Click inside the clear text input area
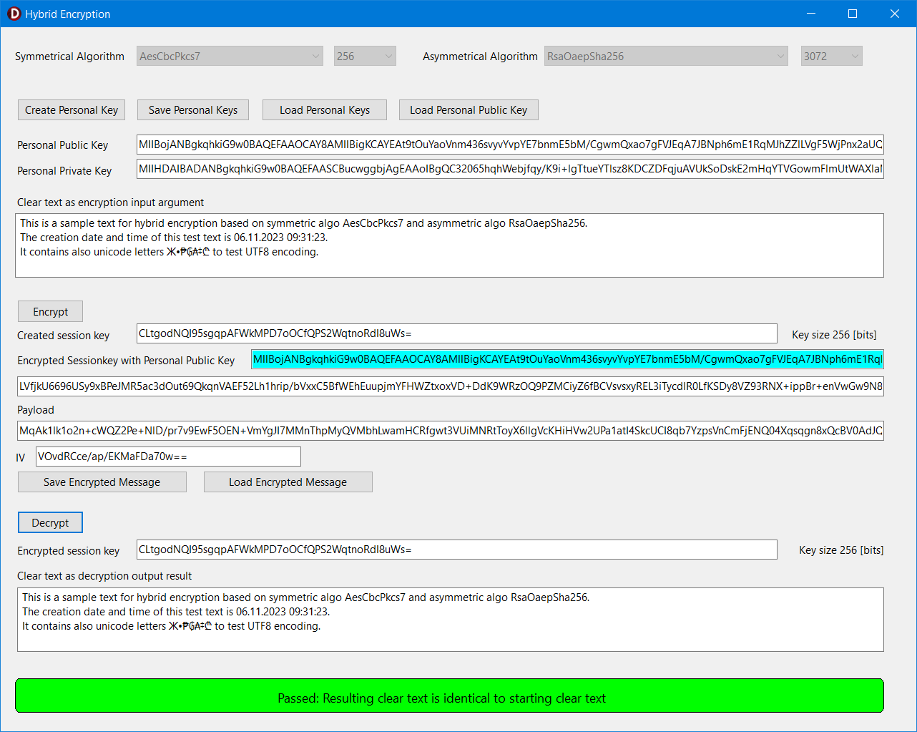This screenshot has width=917, height=732. (x=449, y=244)
